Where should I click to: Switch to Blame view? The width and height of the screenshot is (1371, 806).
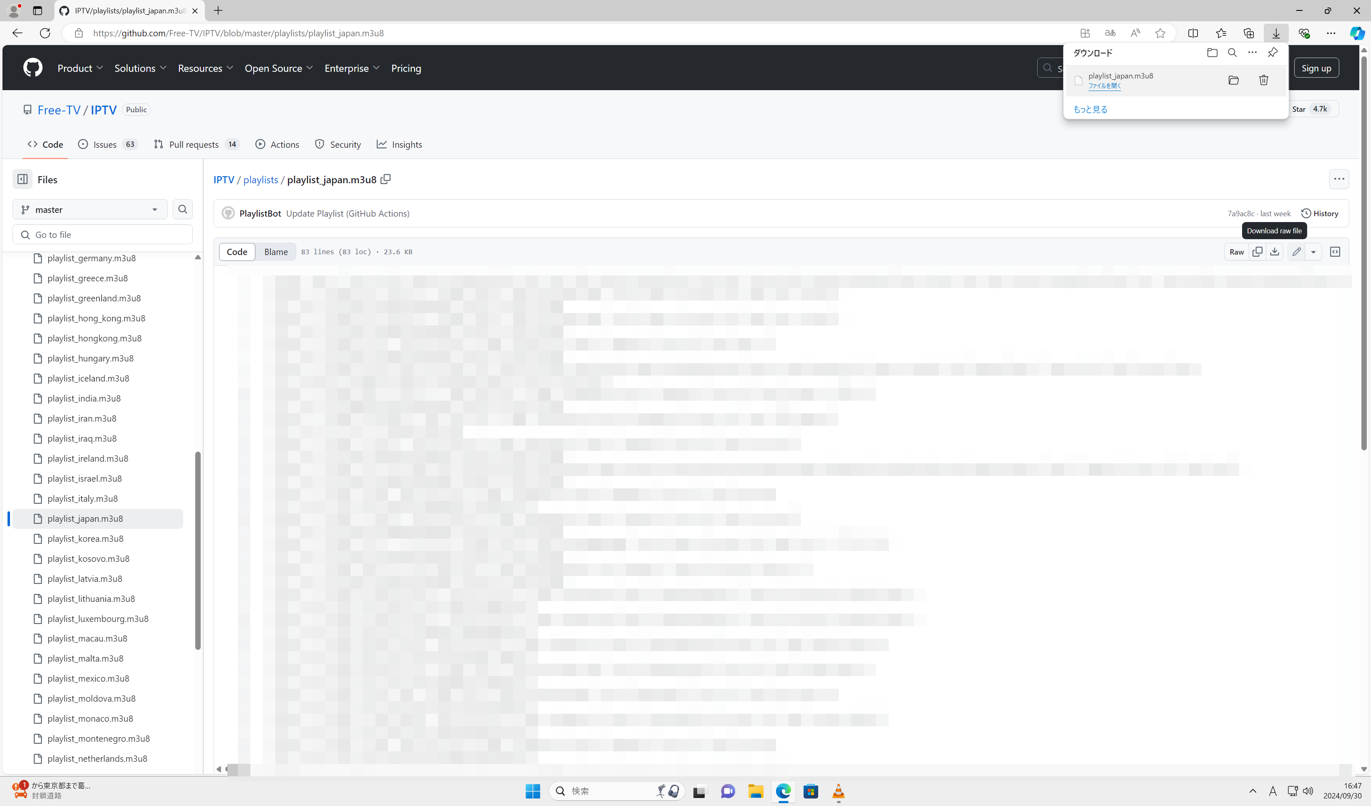point(276,251)
